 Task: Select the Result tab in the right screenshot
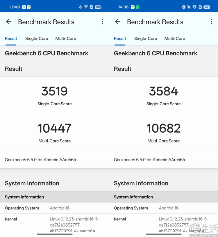tap(120, 39)
